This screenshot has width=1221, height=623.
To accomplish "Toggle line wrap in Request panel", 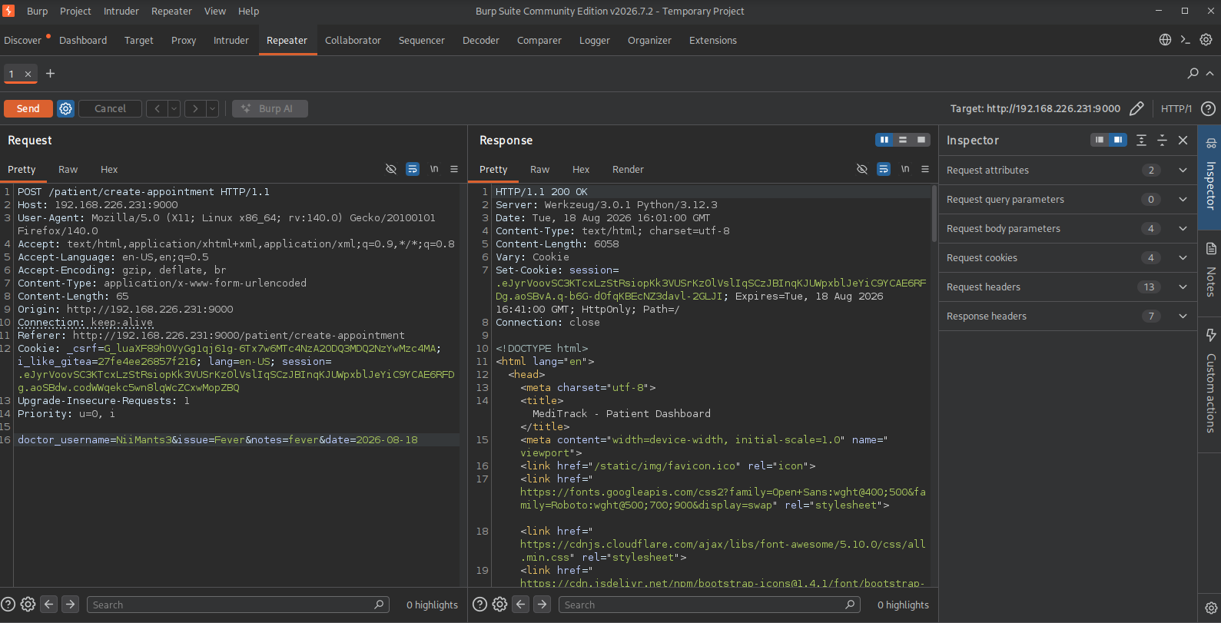I will [413, 169].
